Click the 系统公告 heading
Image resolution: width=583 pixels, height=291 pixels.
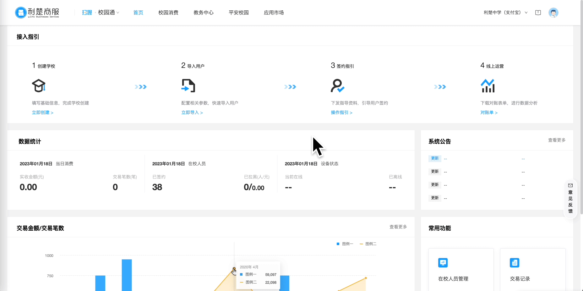[x=440, y=141]
